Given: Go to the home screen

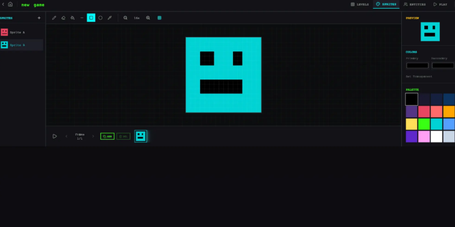Looking at the screenshot, I should coord(10,4).
